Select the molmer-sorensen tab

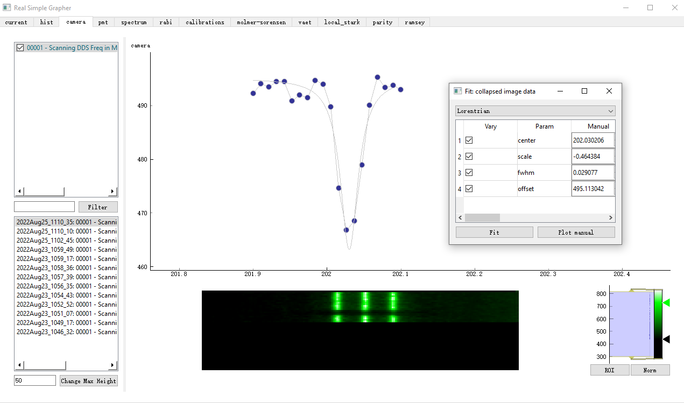click(262, 22)
